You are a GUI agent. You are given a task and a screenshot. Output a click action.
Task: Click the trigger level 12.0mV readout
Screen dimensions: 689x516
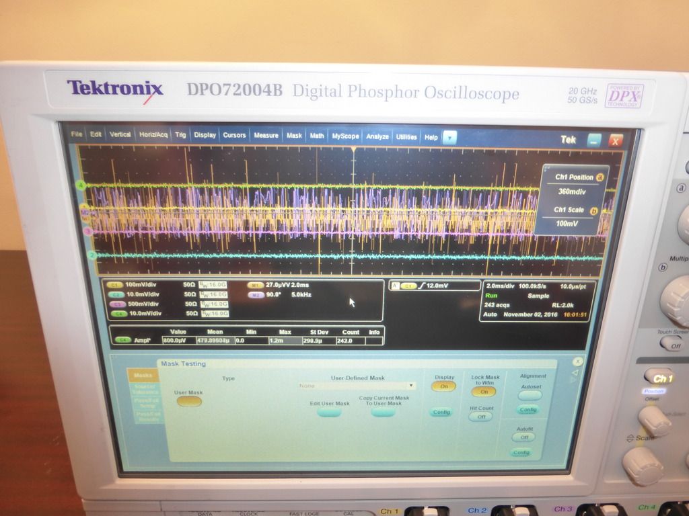click(437, 286)
